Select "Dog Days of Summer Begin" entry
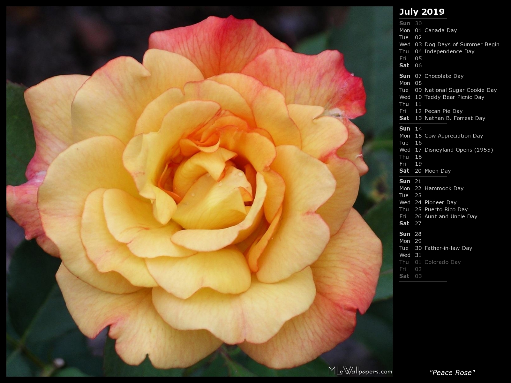The image size is (511, 383). pyautogui.click(x=462, y=44)
